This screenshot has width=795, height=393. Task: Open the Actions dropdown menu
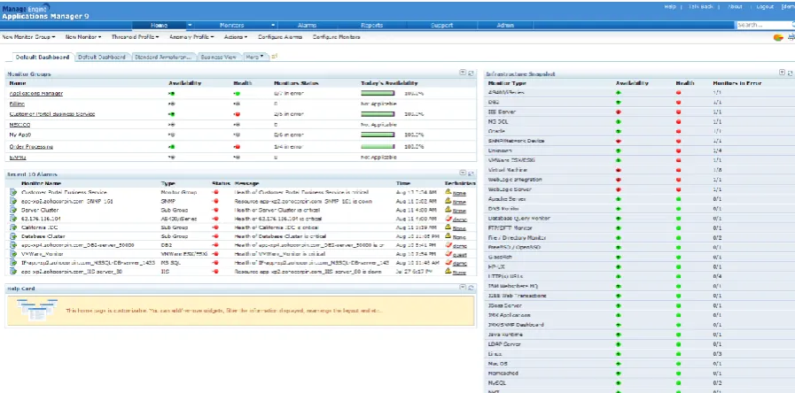[236, 37]
